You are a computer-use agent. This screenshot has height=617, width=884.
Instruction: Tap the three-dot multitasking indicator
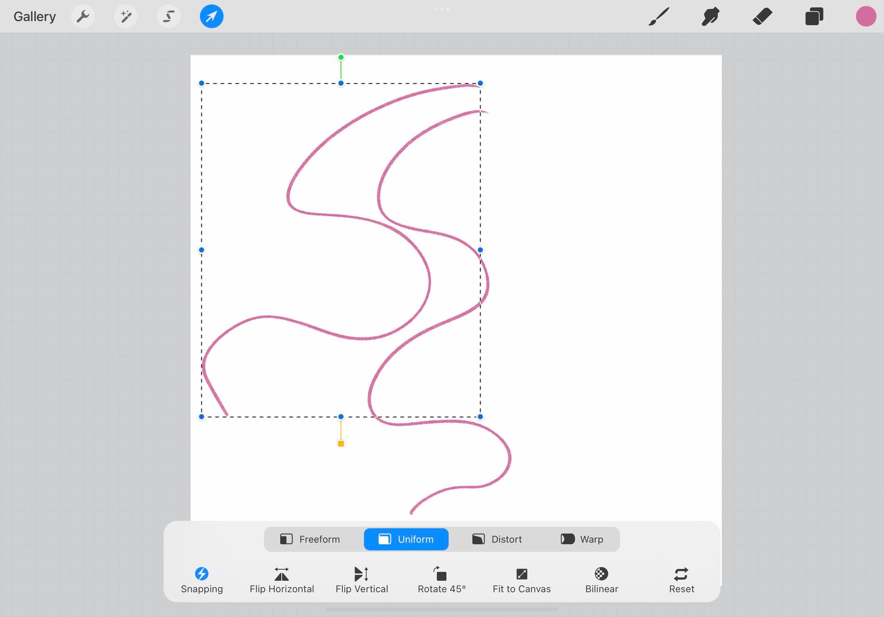click(441, 9)
